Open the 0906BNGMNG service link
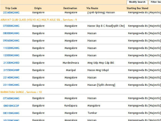Screen dimensions: 161x121 [11, 41]
